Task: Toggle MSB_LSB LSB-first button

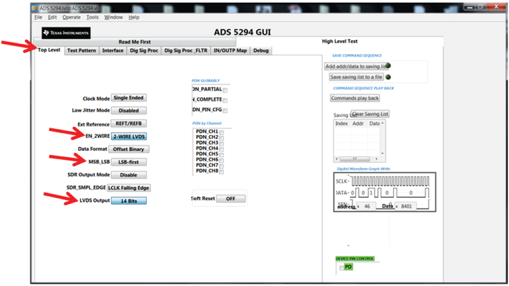Action: (129, 162)
